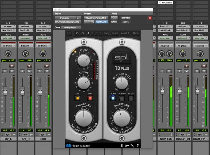Record-arm the BsDI.01_01 track
The image size is (210, 155).
tap(186, 66)
